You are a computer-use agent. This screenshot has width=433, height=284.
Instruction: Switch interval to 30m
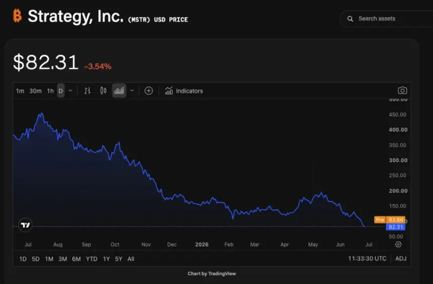[35, 90]
